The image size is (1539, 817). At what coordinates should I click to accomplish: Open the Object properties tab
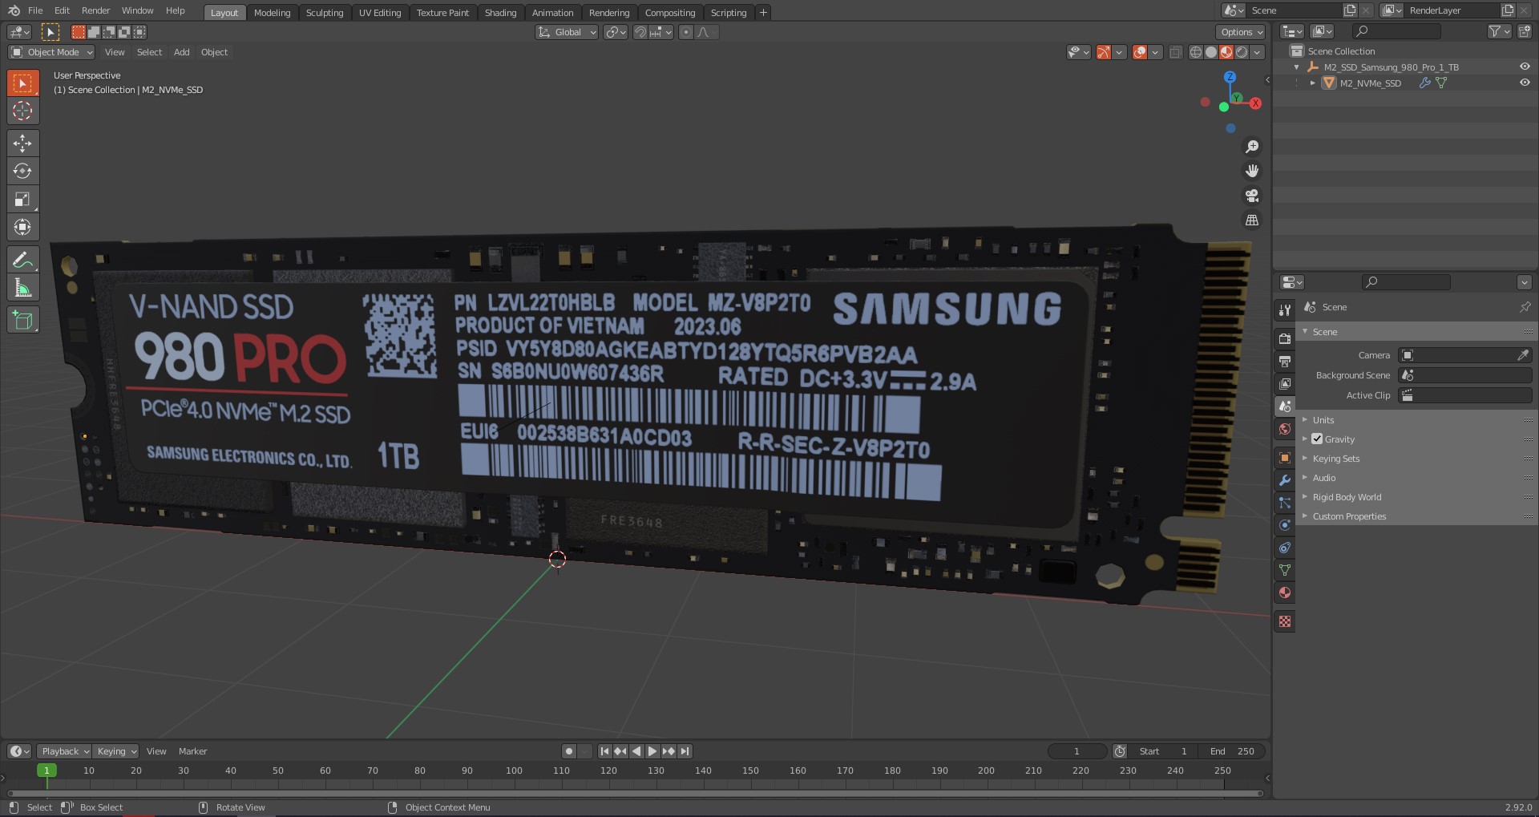point(1285,458)
